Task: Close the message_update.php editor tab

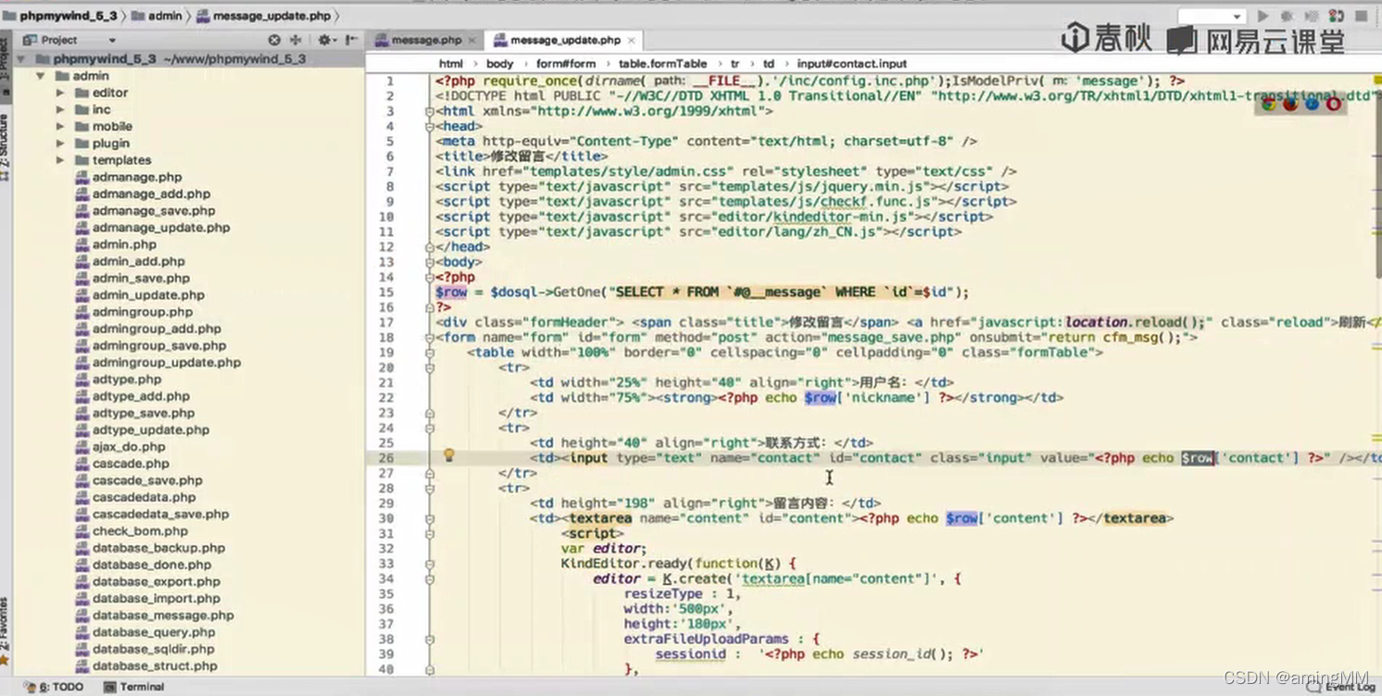Action: (632, 41)
